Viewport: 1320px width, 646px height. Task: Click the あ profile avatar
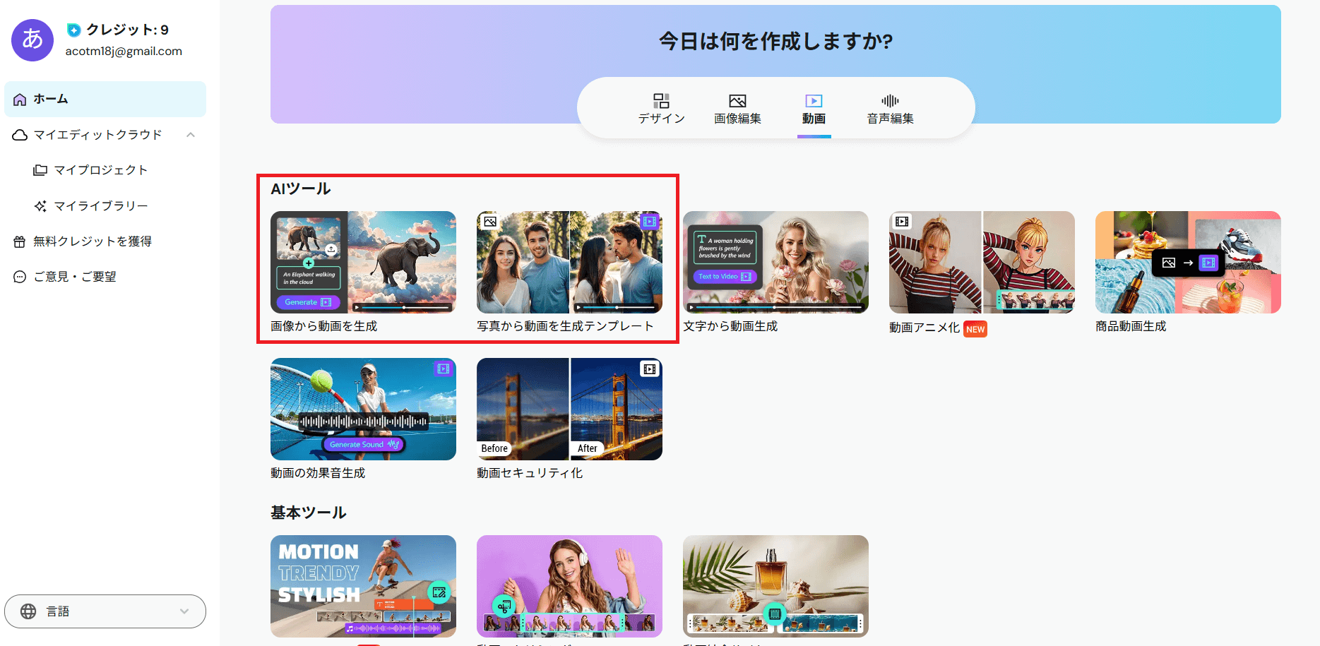(x=32, y=40)
